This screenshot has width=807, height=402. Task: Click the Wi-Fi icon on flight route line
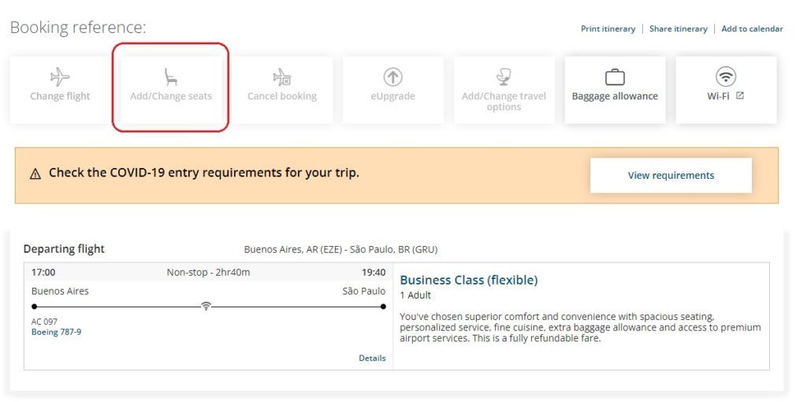(206, 307)
